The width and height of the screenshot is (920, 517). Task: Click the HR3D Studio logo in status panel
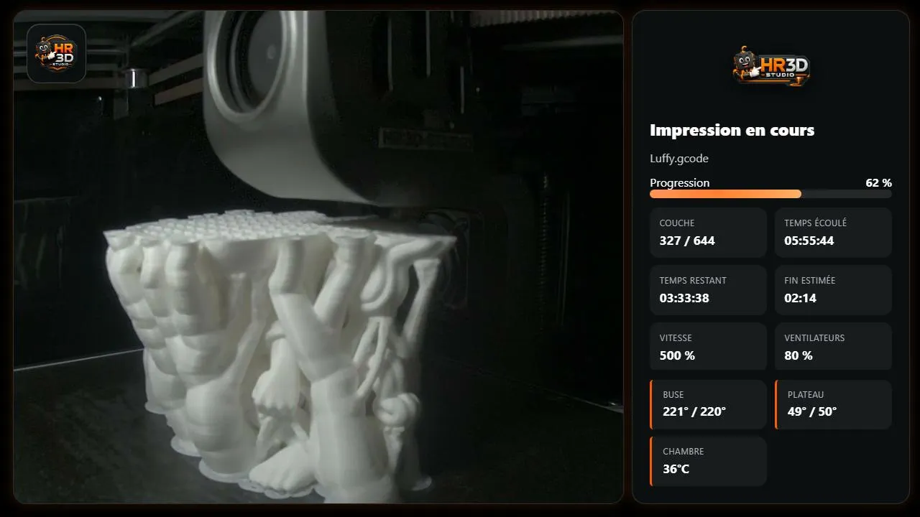(x=771, y=67)
